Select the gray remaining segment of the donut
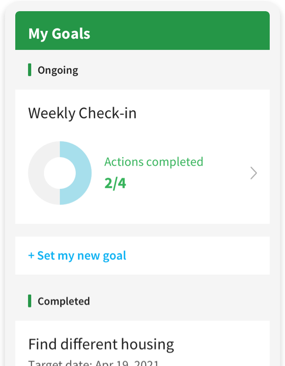 click(x=36, y=173)
